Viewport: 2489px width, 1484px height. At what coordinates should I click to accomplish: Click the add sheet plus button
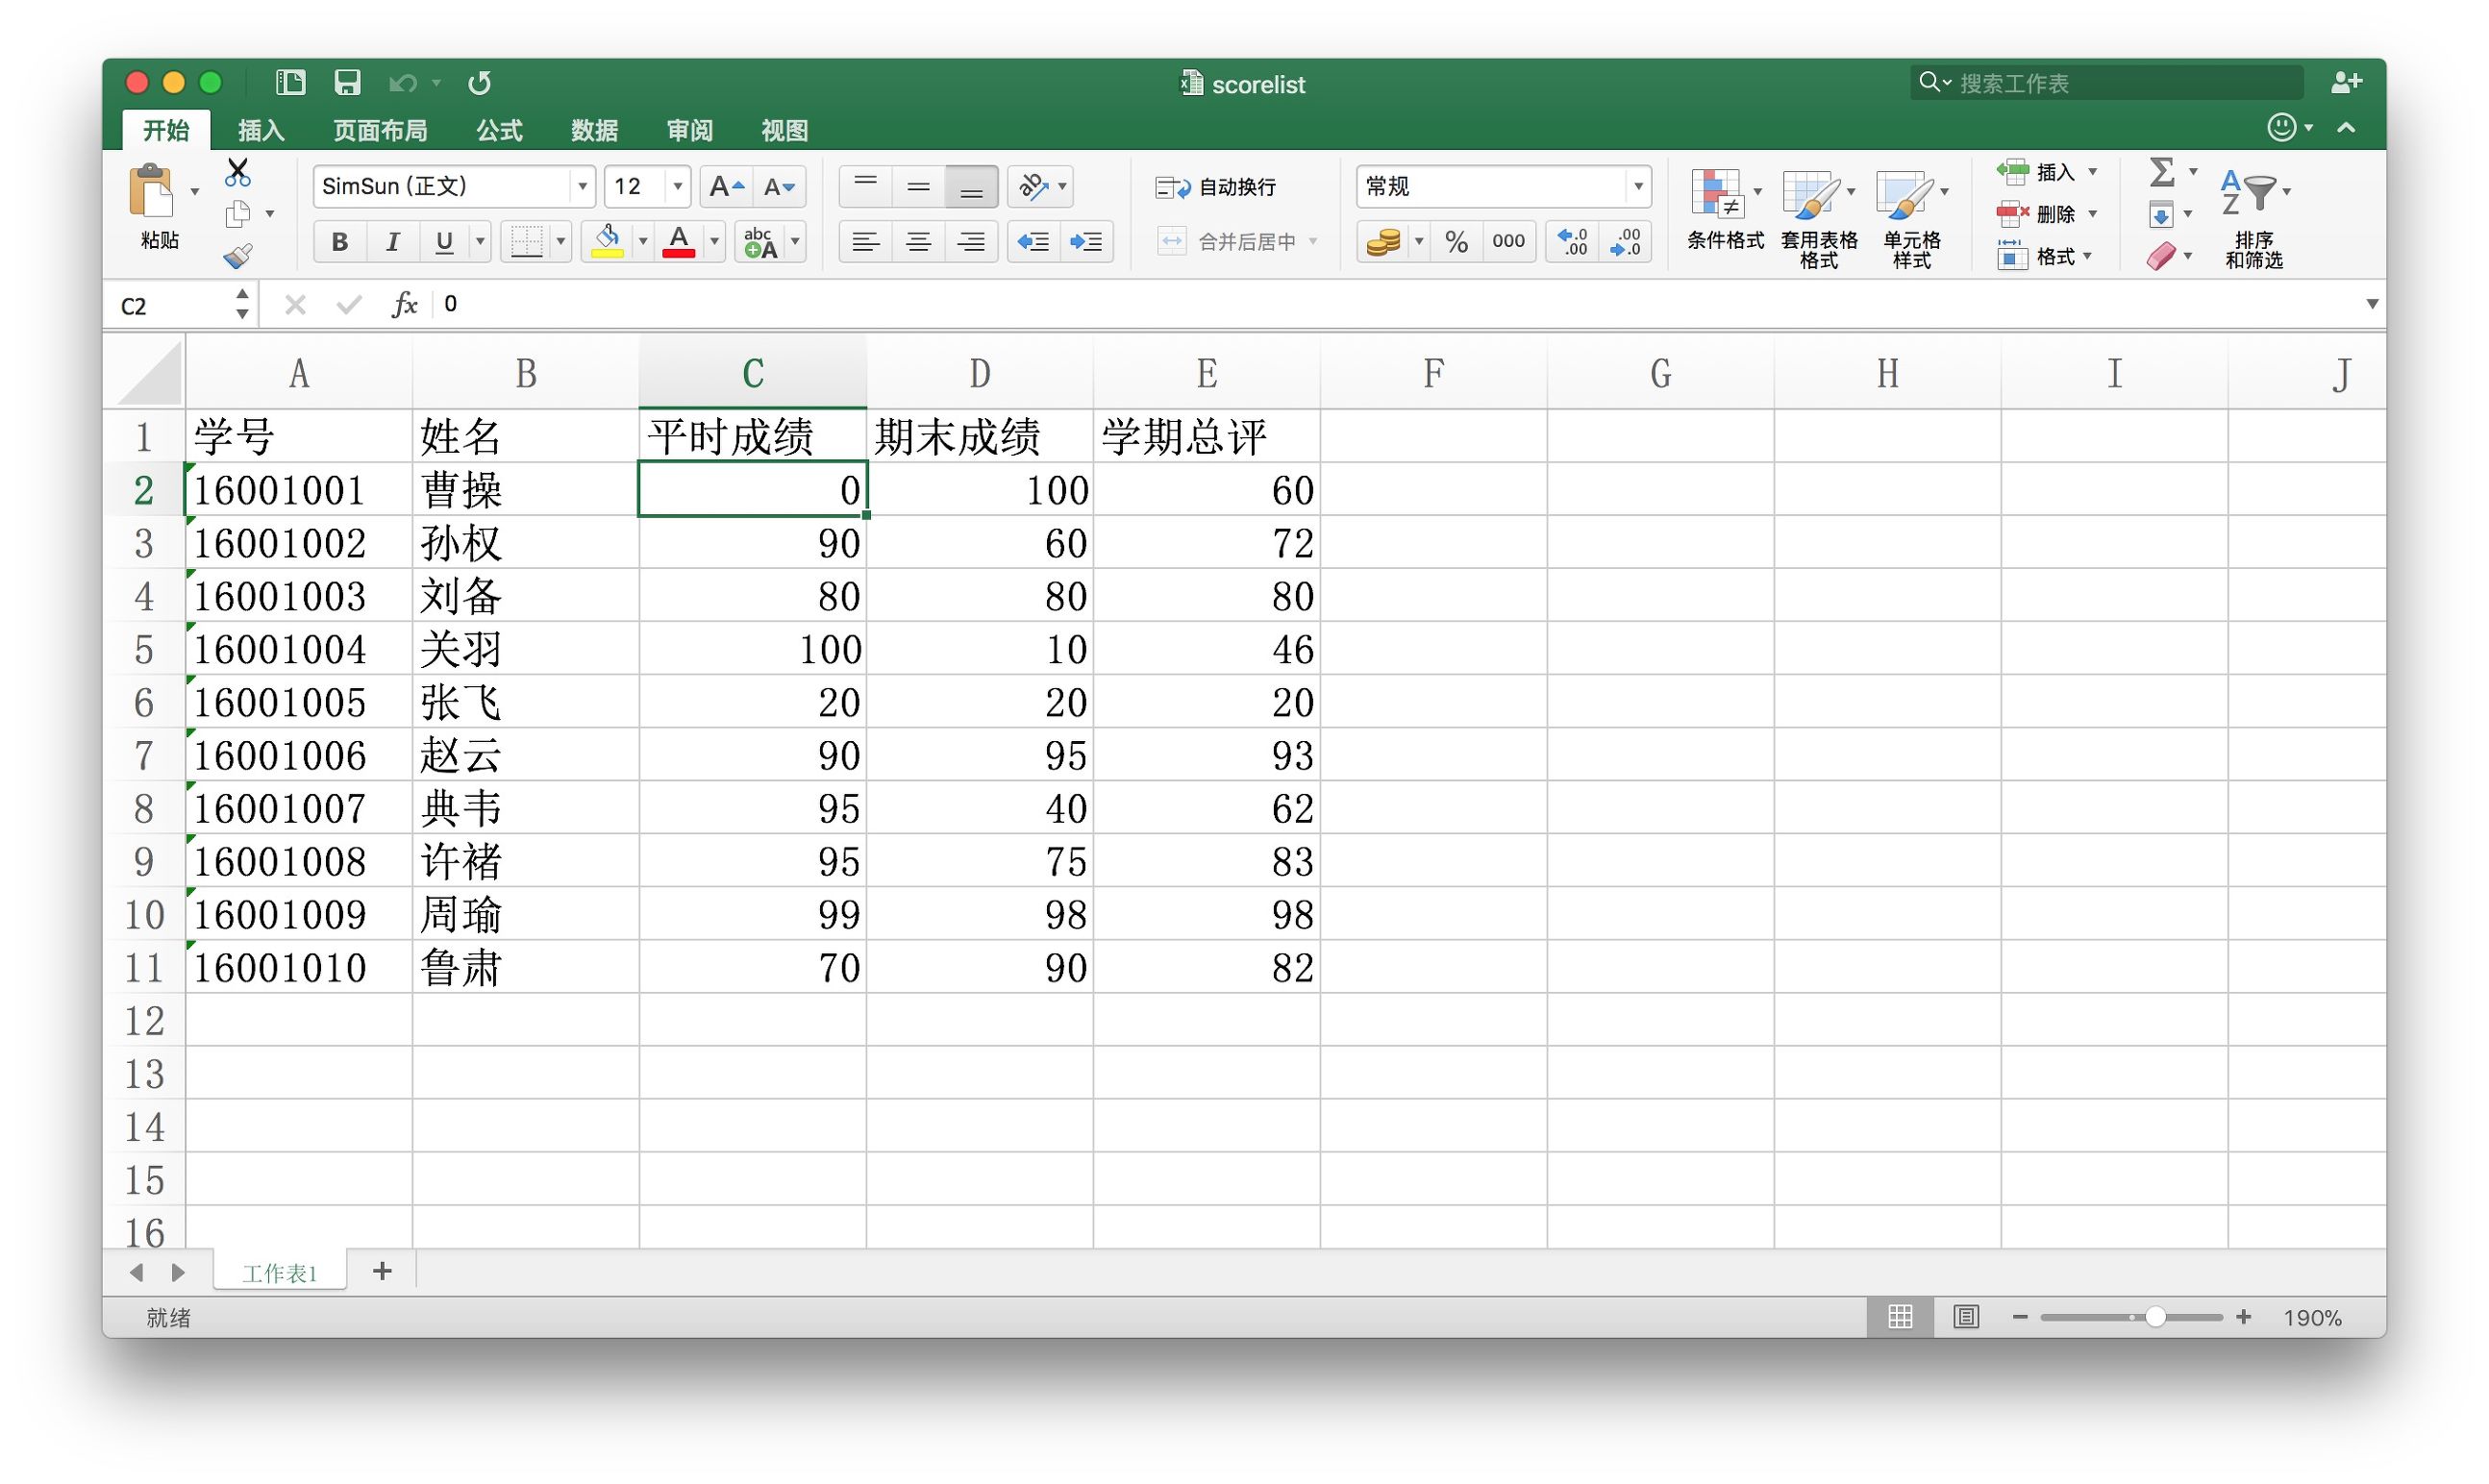pyautogui.click(x=382, y=1271)
